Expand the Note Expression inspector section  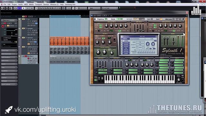(x=9, y=54)
